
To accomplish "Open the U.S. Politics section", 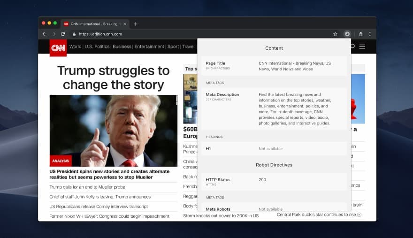I will [x=97, y=46].
